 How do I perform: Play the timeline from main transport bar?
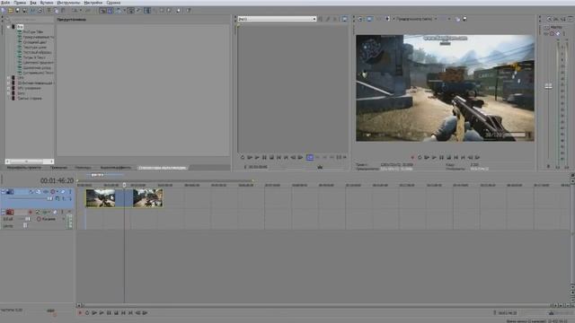[x=102, y=313]
